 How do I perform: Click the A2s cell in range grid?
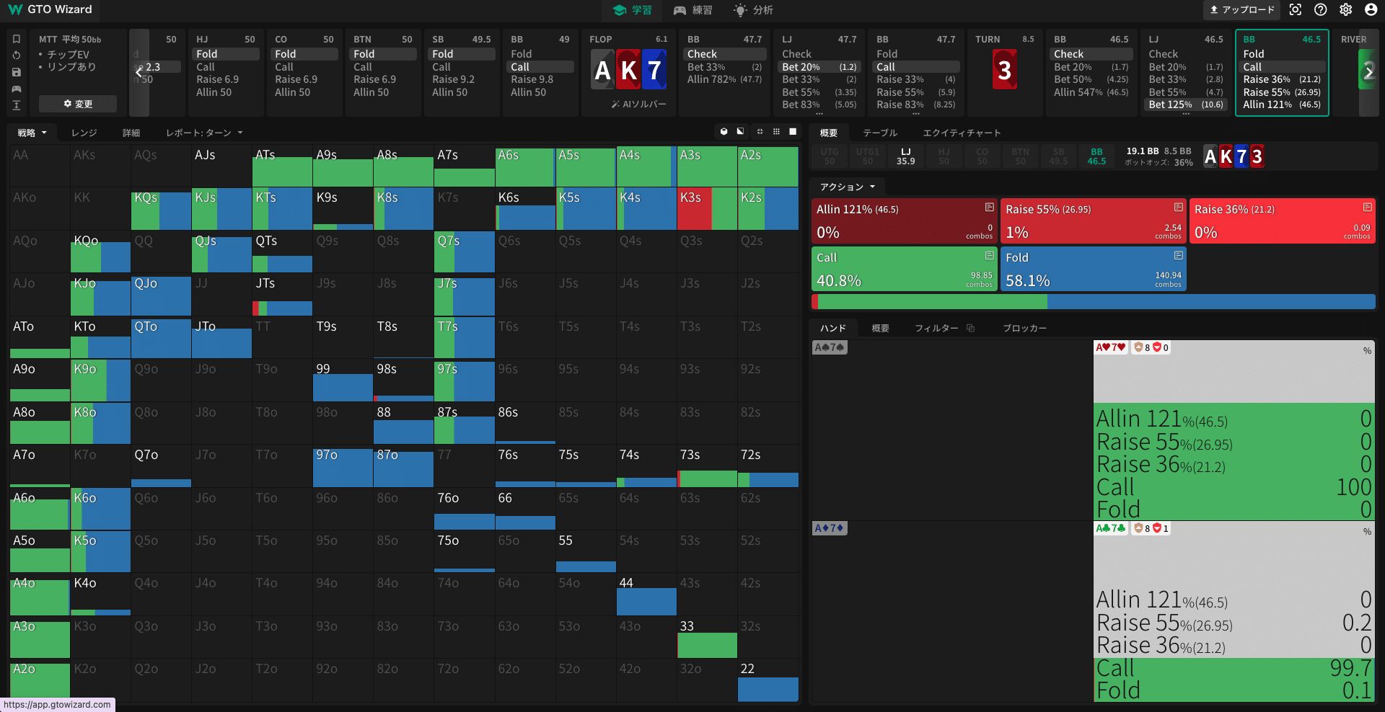pyautogui.click(x=768, y=166)
